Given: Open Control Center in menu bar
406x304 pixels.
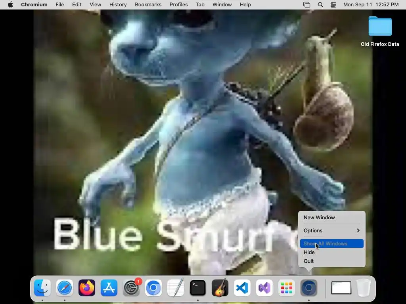Looking at the screenshot, I should [x=333, y=5].
